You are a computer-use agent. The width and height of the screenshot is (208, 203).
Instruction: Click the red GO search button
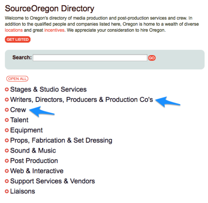[152, 58]
